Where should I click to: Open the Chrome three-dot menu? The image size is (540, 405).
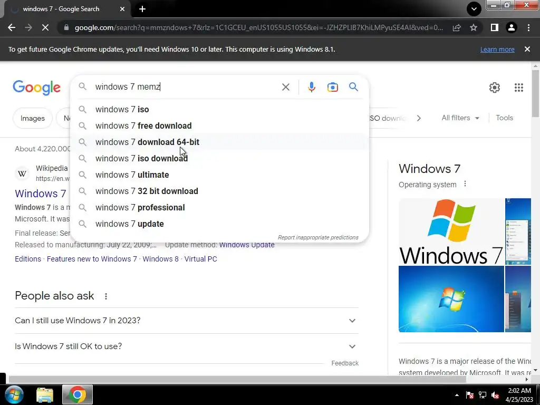tap(528, 27)
